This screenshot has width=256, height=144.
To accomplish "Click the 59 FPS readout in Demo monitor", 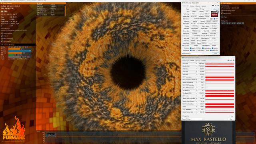I will [x=4, y=12].
